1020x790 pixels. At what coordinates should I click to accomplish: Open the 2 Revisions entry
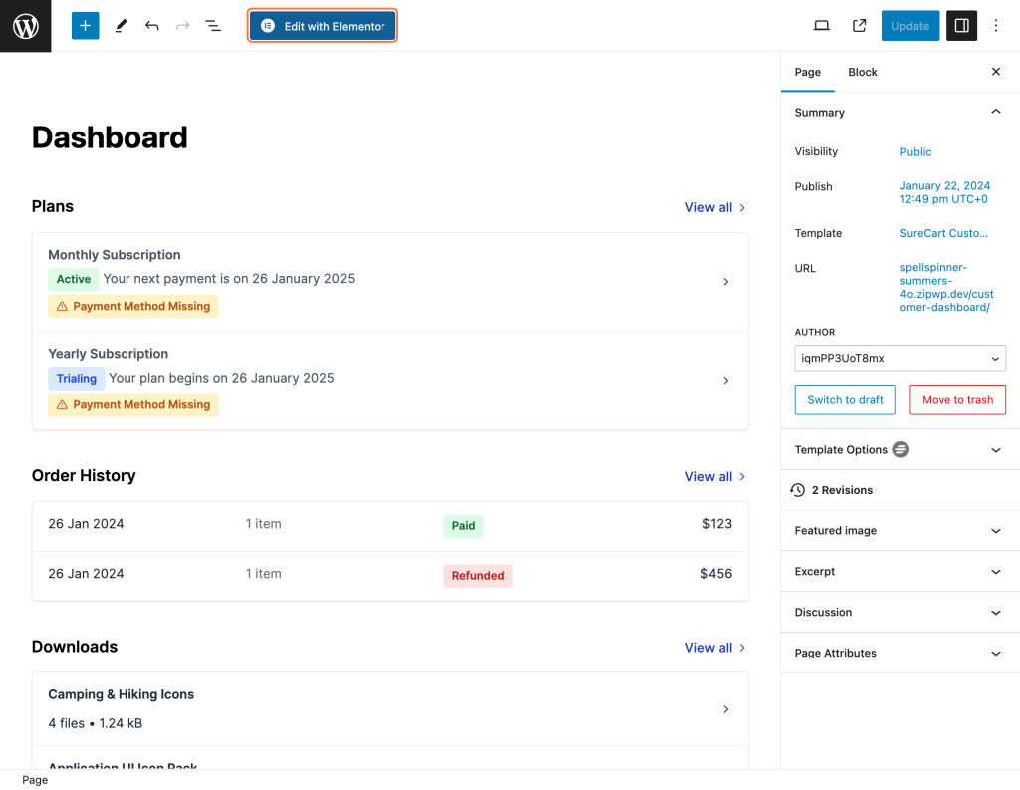click(x=842, y=490)
